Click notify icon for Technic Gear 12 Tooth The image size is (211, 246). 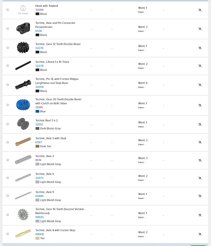point(200,48)
